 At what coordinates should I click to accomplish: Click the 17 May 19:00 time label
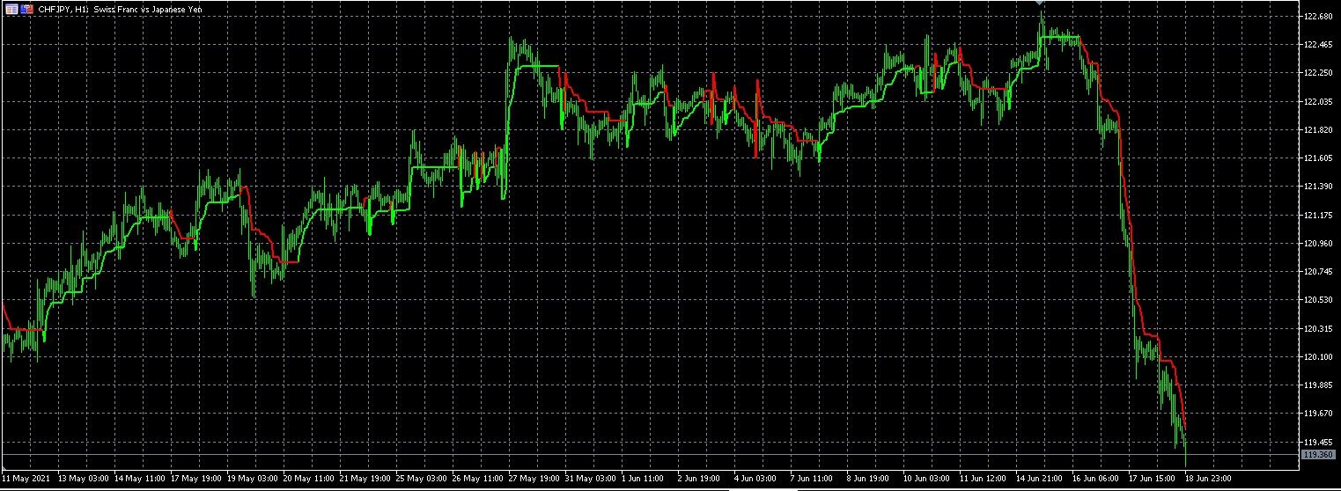point(196,478)
